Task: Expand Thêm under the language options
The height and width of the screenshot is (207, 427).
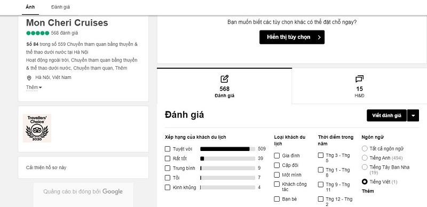Action: pos(368,191)
